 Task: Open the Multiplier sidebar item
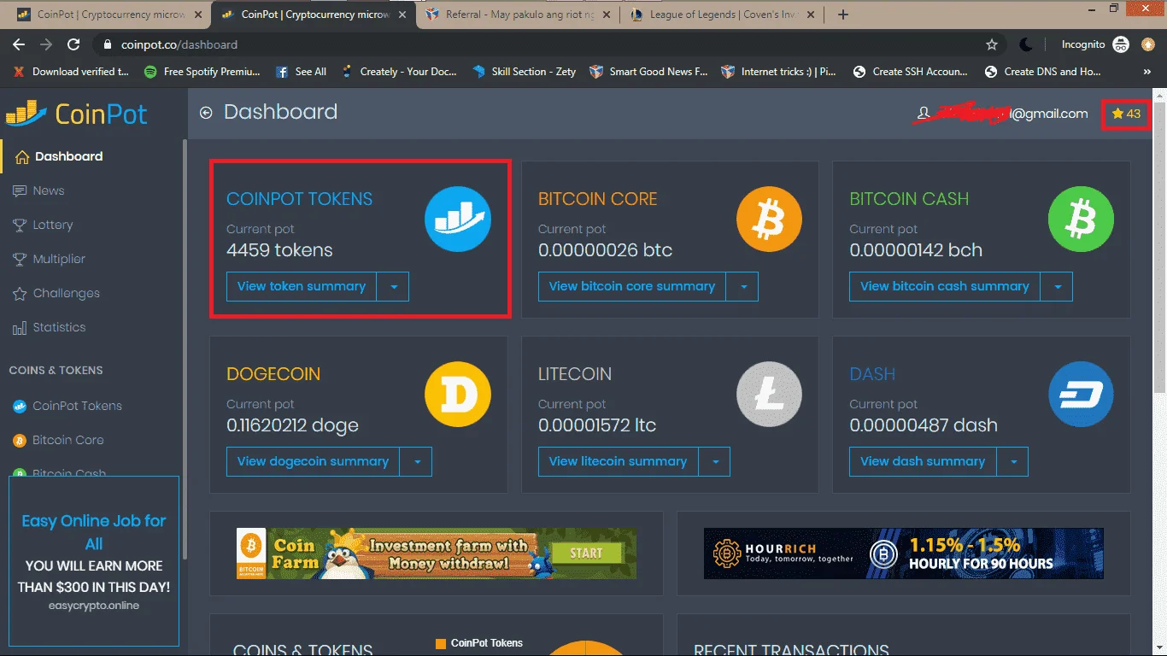click(49, 259)
